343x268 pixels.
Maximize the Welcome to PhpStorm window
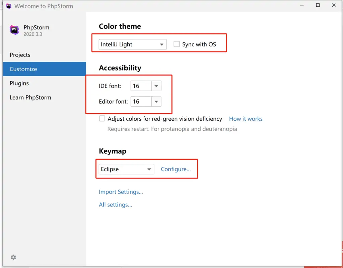click(x=318, y=5)
